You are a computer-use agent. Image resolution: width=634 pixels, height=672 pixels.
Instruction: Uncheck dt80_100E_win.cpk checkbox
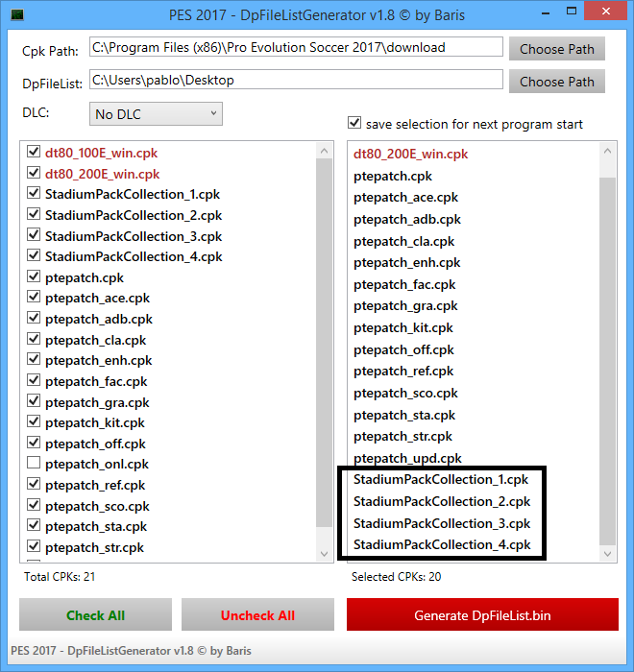[x=34, y=152]
